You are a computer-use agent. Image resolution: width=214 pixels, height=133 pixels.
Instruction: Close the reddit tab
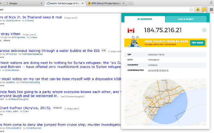[x=83, y=3]
